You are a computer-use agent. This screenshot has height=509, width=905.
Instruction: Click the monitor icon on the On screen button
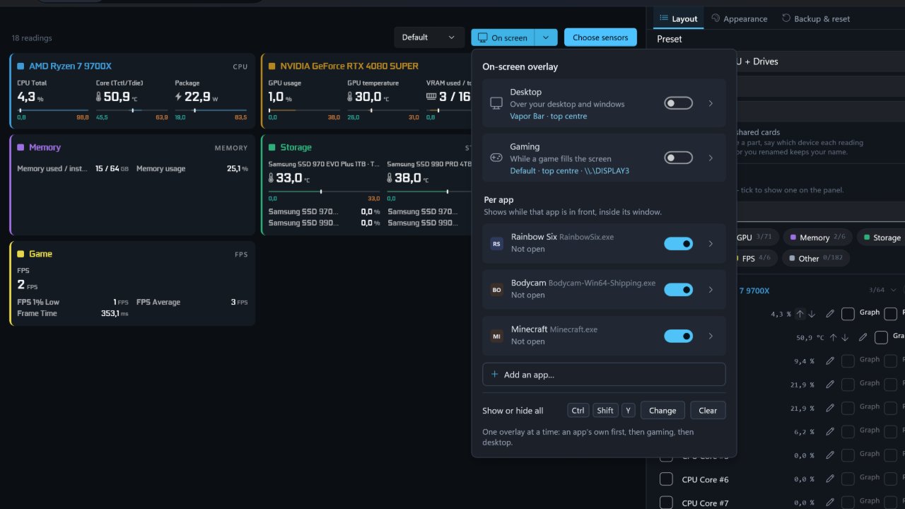coord(483,37)
